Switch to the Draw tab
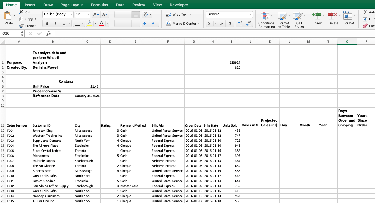 (x=48, y=5)
